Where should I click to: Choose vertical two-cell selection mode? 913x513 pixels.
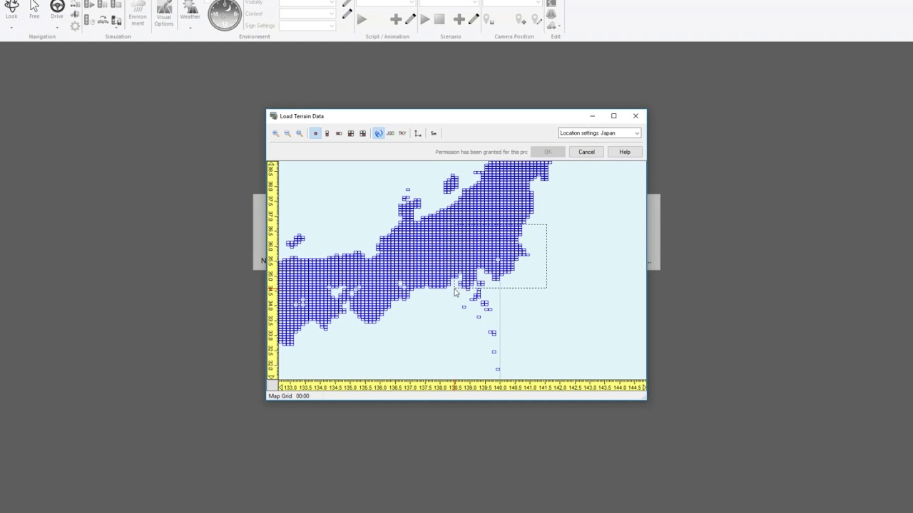327,133
